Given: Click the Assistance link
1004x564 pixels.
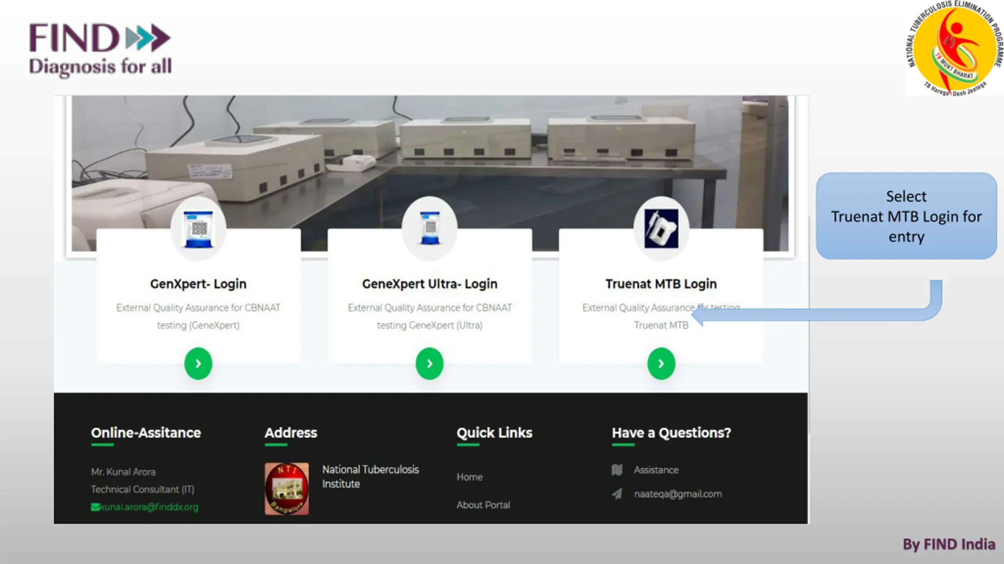Looking at the screenshot, I should point(656,470).
